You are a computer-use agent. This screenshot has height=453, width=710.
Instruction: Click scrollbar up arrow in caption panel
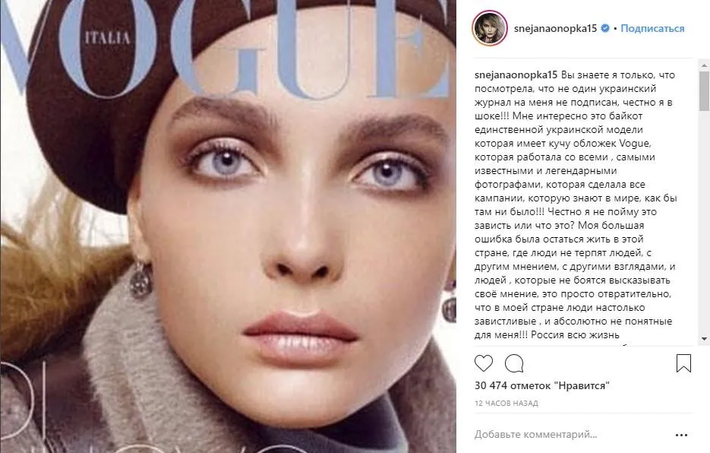tap(704, 65)
